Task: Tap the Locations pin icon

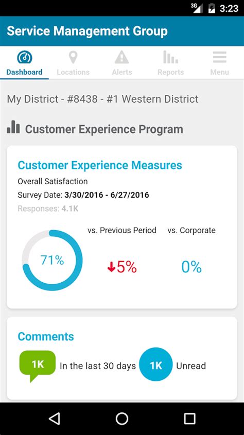Action: click(x=73, y=57)
